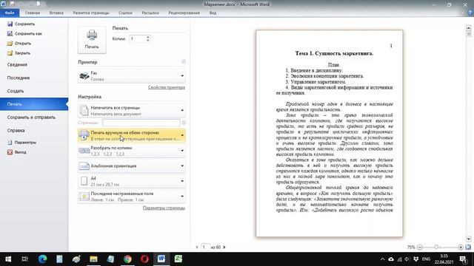The height and width of the screenshot is (266, 474).
Task: Click the 75% zoom level label
Action: click(411, 247)
